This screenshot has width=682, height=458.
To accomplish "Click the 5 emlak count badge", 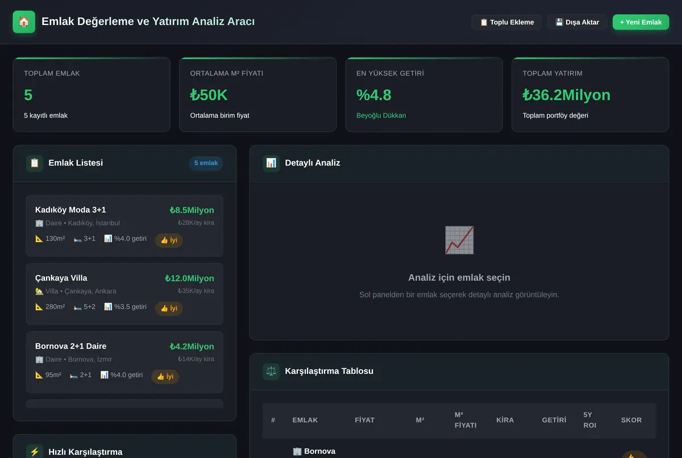I will click(x=206, y=163).
